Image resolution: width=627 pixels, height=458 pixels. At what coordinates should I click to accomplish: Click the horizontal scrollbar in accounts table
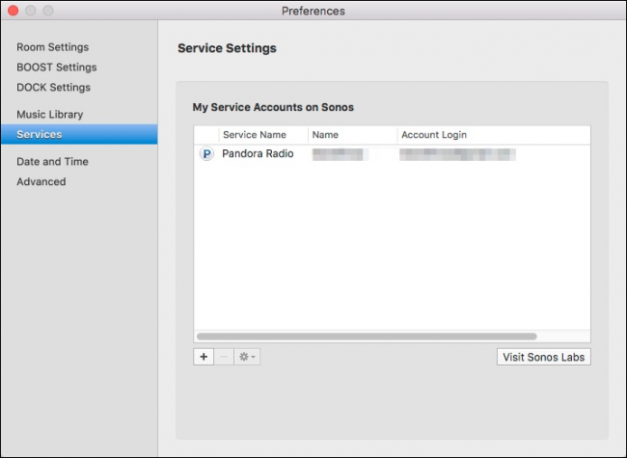(367, 337)
